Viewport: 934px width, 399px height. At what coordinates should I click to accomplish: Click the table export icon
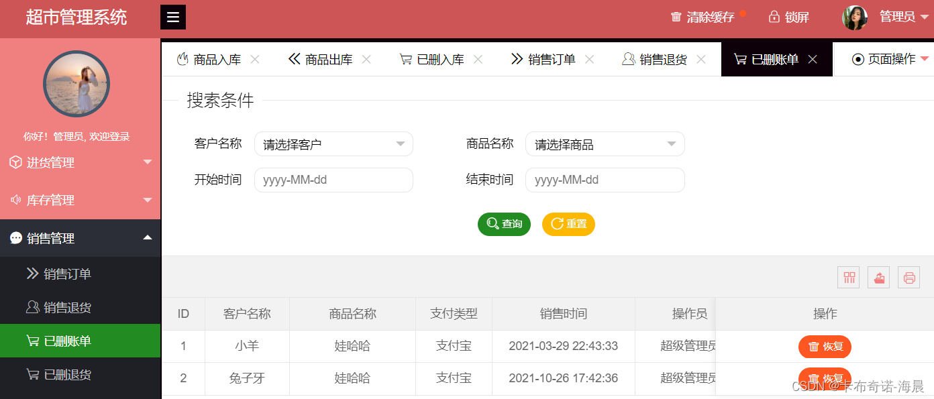pos(879,277)
